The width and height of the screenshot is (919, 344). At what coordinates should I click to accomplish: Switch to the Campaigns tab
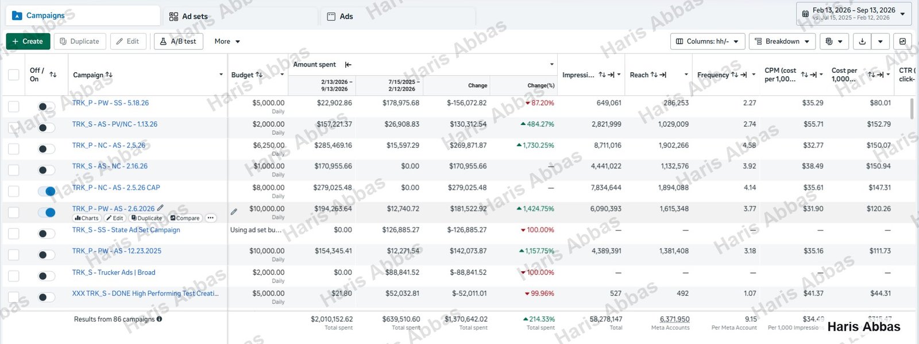83,16
